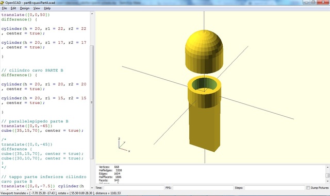Click the '// tappo parte inferiore cilindro' comment
Image resolution: width=330 pixels, height=196 pixels.
44,176
